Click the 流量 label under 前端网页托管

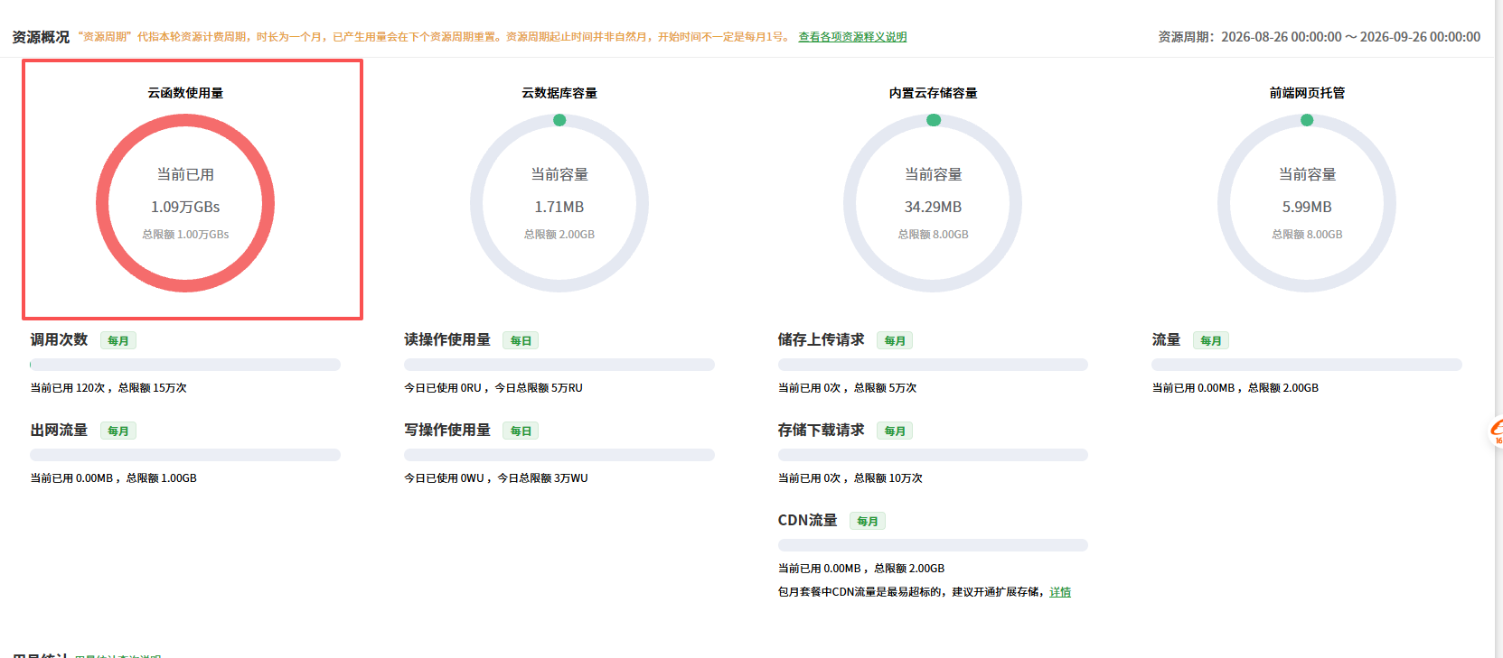(1166, 339)
